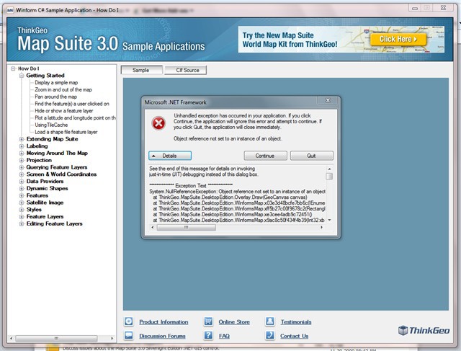Expand the Querying Feature Layers node
The height and width of the screenshot is (351, 461).
(x=22, y=167)
